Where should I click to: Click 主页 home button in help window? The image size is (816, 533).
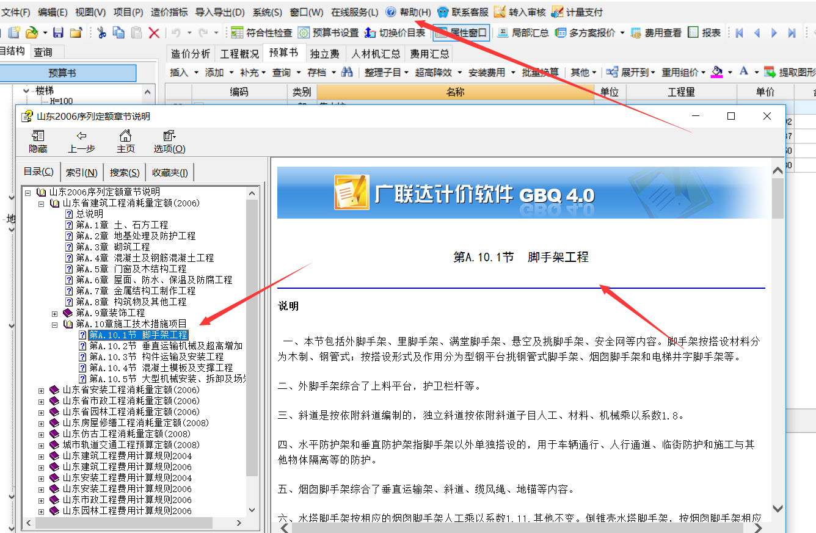click(x=125, y=142)
